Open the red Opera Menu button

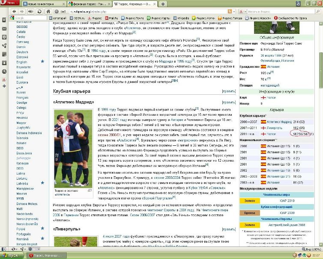(9, 3)
